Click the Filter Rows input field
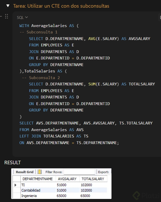 pos(79,172)
